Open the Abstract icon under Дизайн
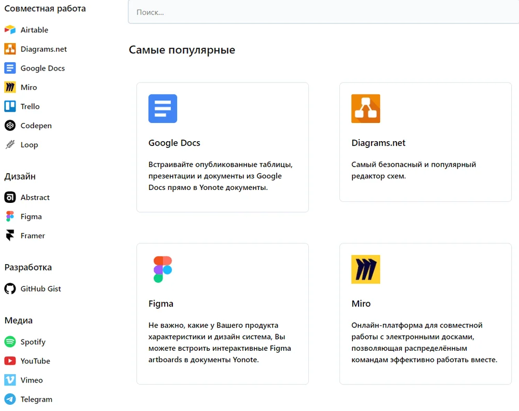The image size is (519, 411). tap(10, 197)
